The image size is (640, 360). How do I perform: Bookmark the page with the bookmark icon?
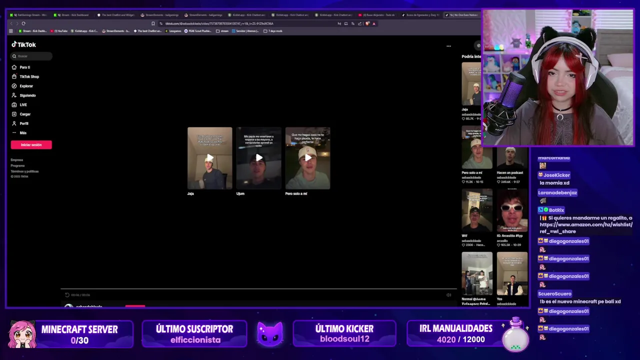(153, 23)
